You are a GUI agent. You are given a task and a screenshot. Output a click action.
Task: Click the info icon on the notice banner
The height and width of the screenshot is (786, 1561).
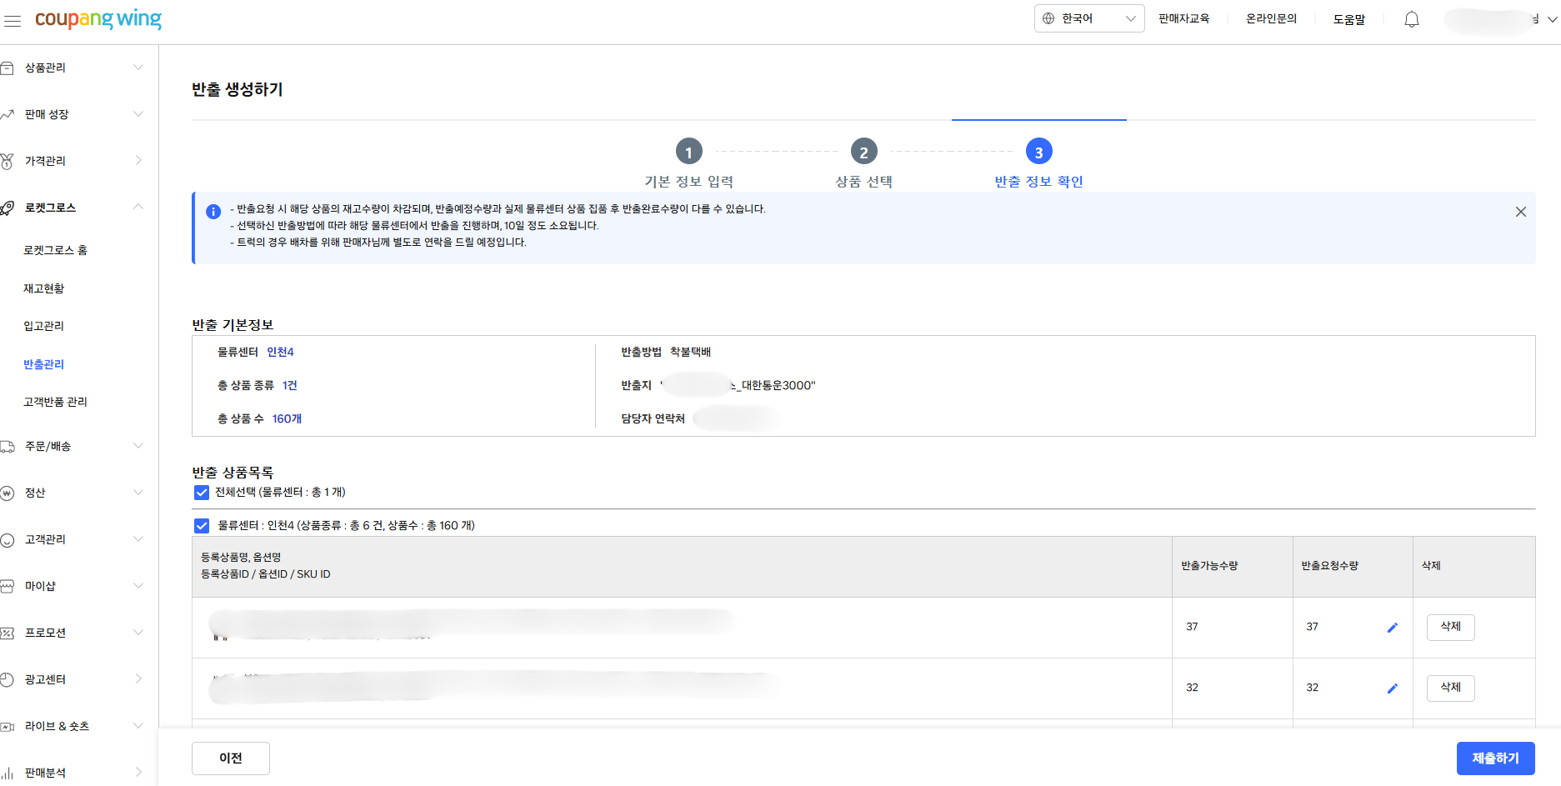[x=213, y=211]
